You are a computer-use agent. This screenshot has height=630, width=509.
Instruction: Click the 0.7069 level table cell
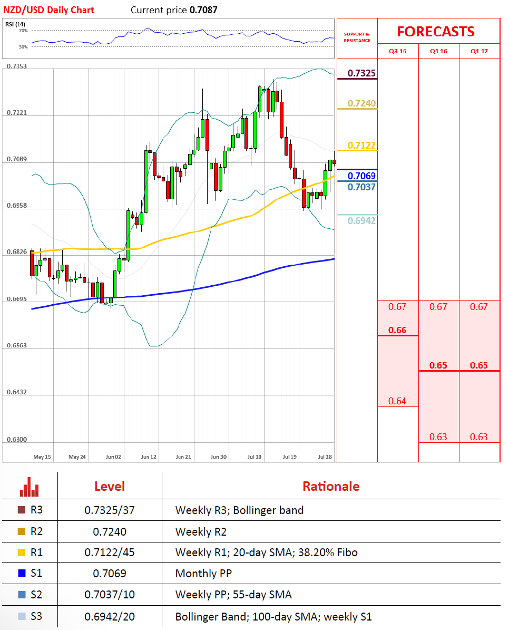tap(110, 574)
